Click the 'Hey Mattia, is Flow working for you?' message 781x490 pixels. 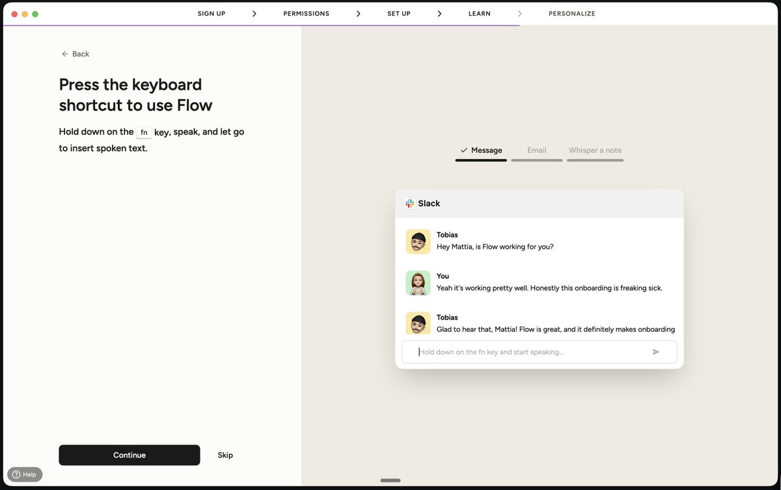pyautogui.click(x=495, y=247)
